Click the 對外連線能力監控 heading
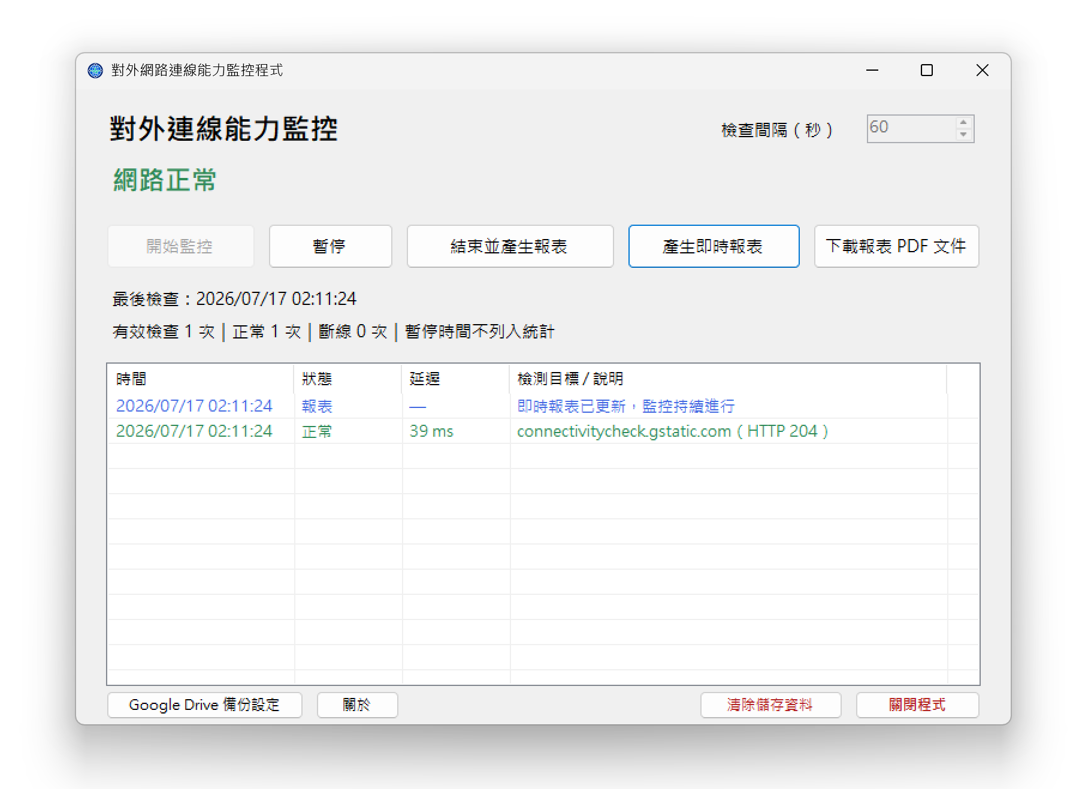Viewport: 1070px width, 789px height. click(223, 129)
